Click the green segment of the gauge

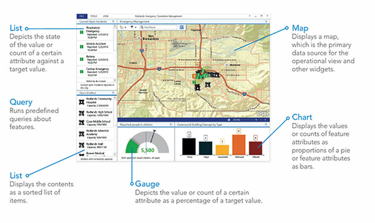click(132, 147)
